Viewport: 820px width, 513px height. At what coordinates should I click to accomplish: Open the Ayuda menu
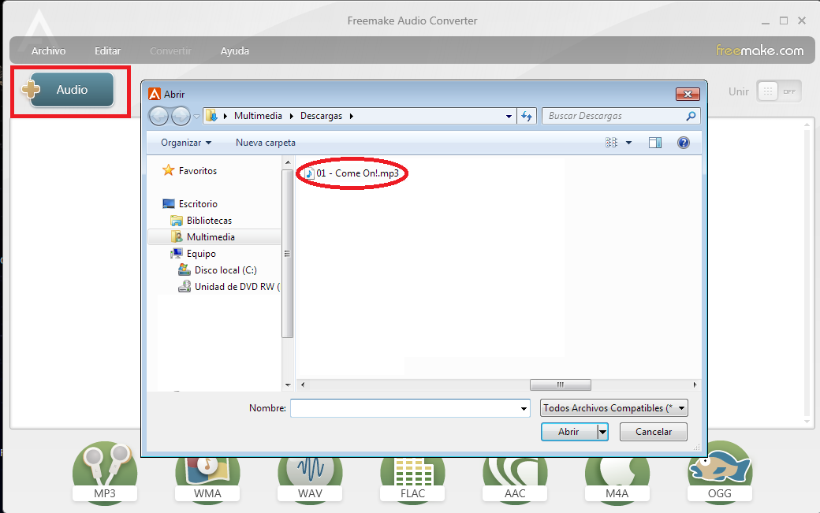point(235,51)
